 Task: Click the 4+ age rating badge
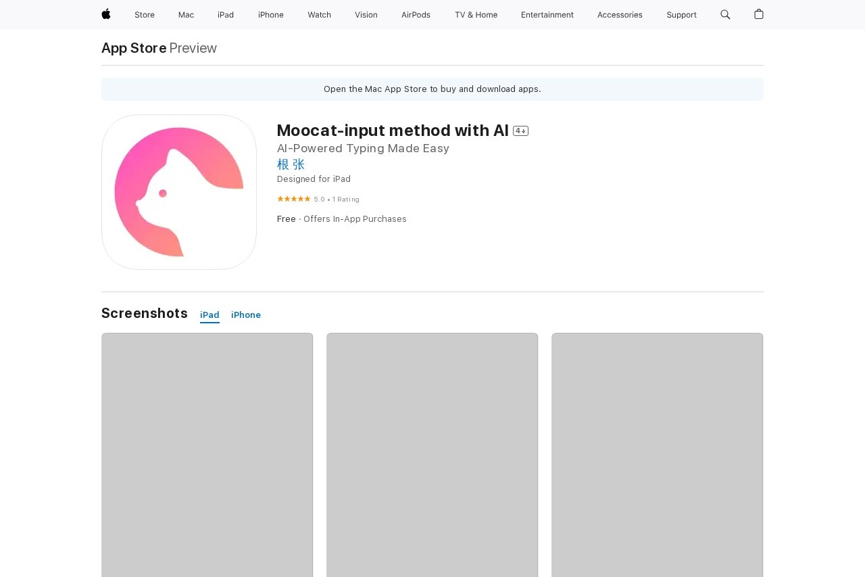click(x=520, y=131)
